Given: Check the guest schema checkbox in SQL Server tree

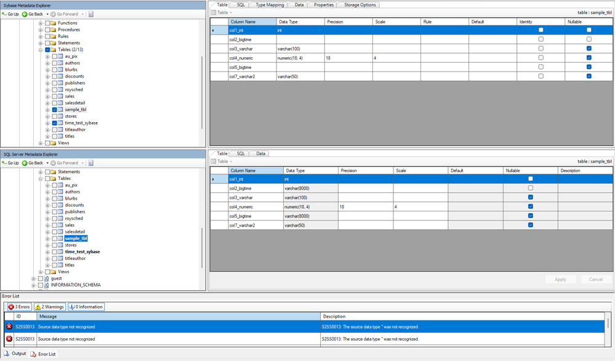Looking at the screenshot, I should [x=41, y=278].
